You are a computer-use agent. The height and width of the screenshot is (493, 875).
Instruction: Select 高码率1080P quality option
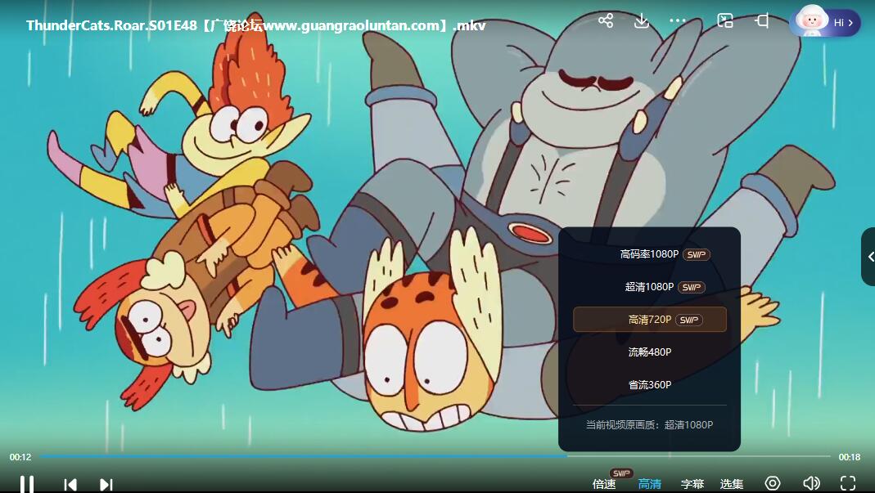tap(650, 254)
